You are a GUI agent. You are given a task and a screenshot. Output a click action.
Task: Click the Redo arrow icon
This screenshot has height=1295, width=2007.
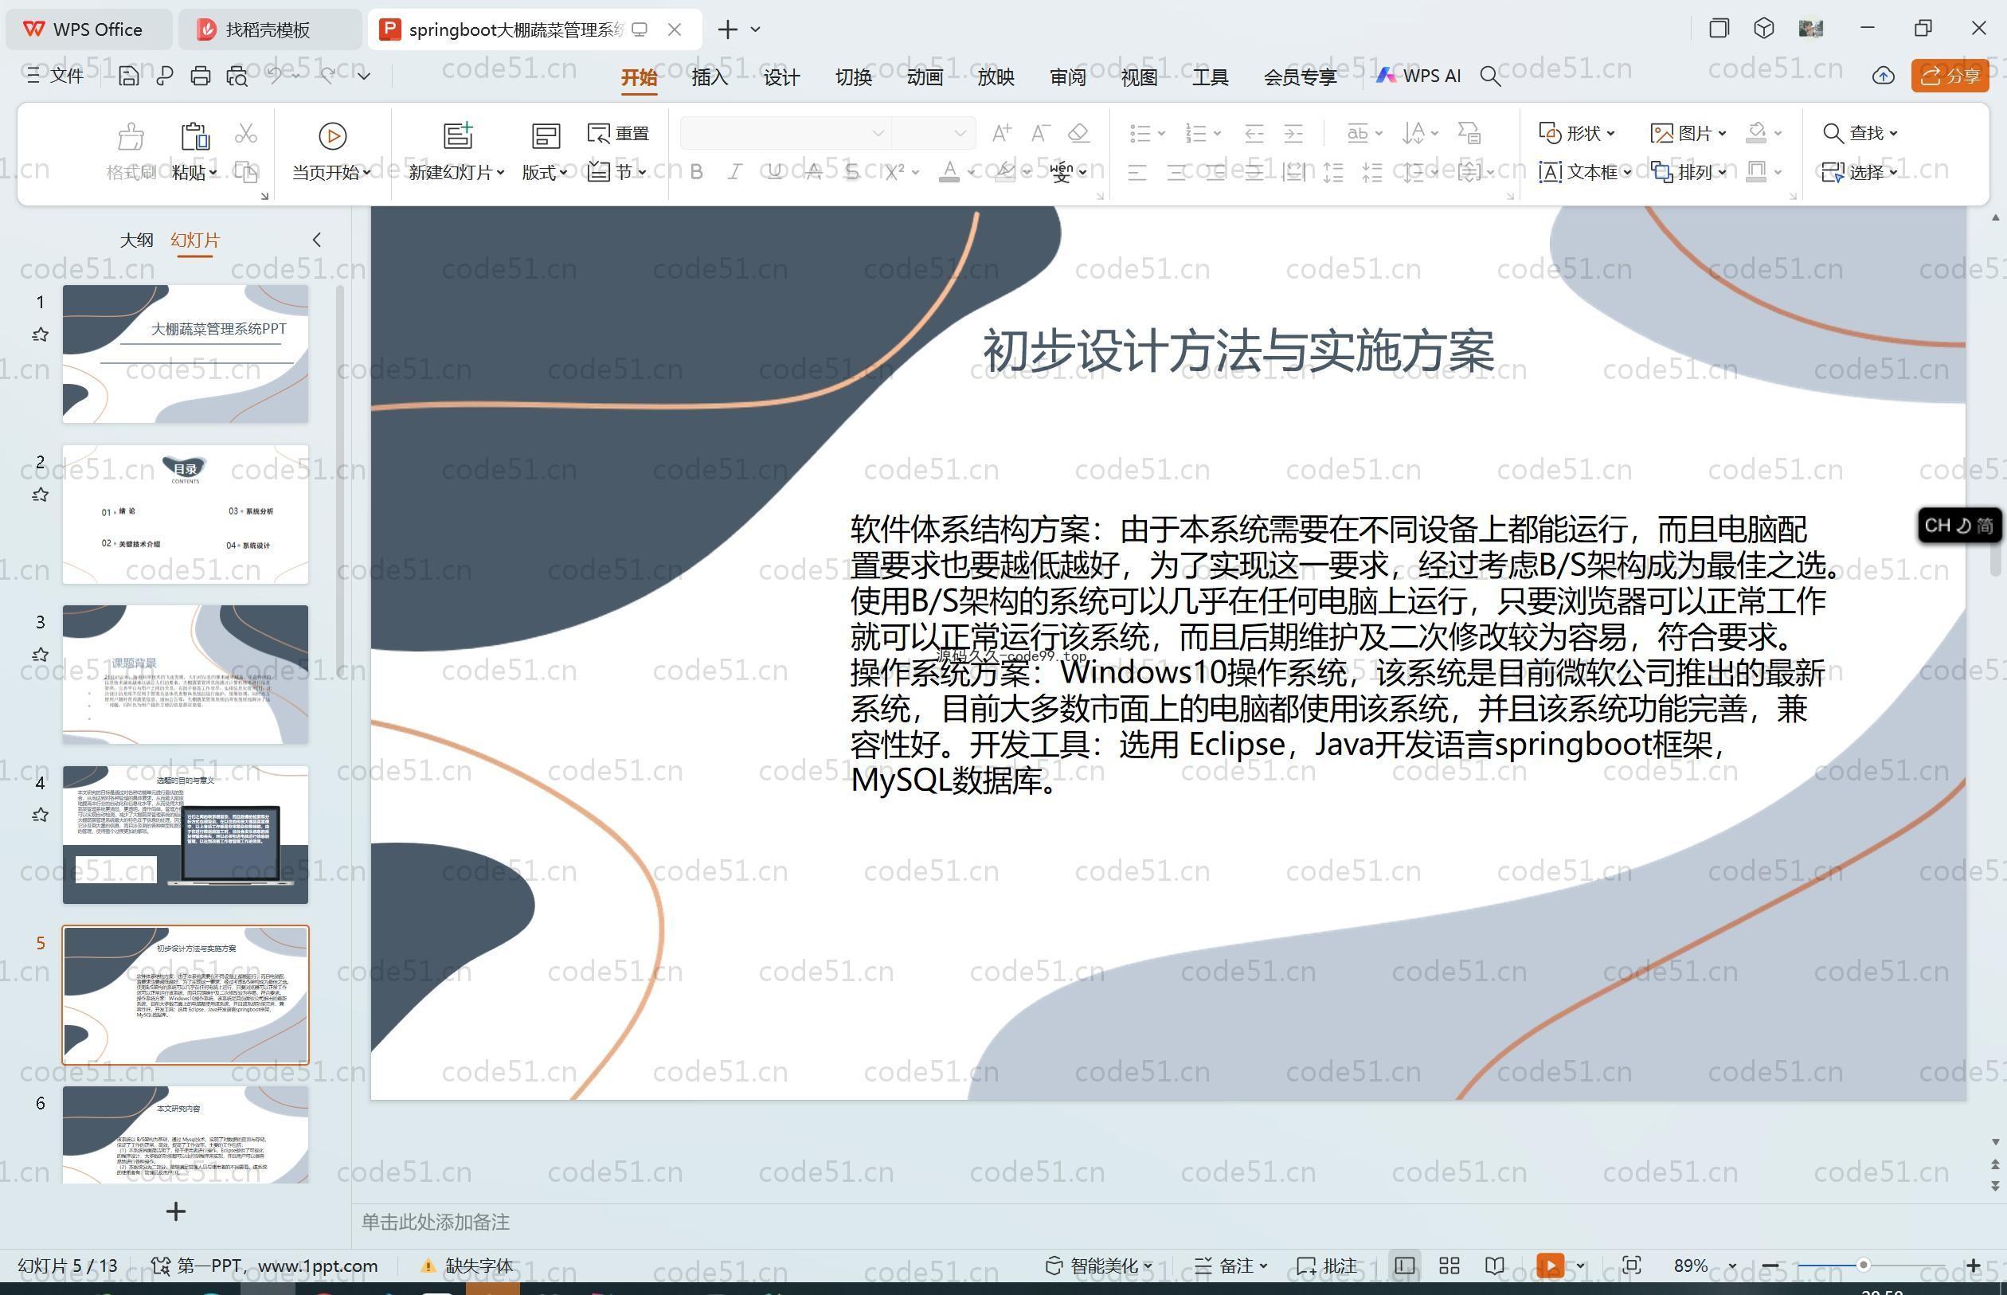click(328, 76)
